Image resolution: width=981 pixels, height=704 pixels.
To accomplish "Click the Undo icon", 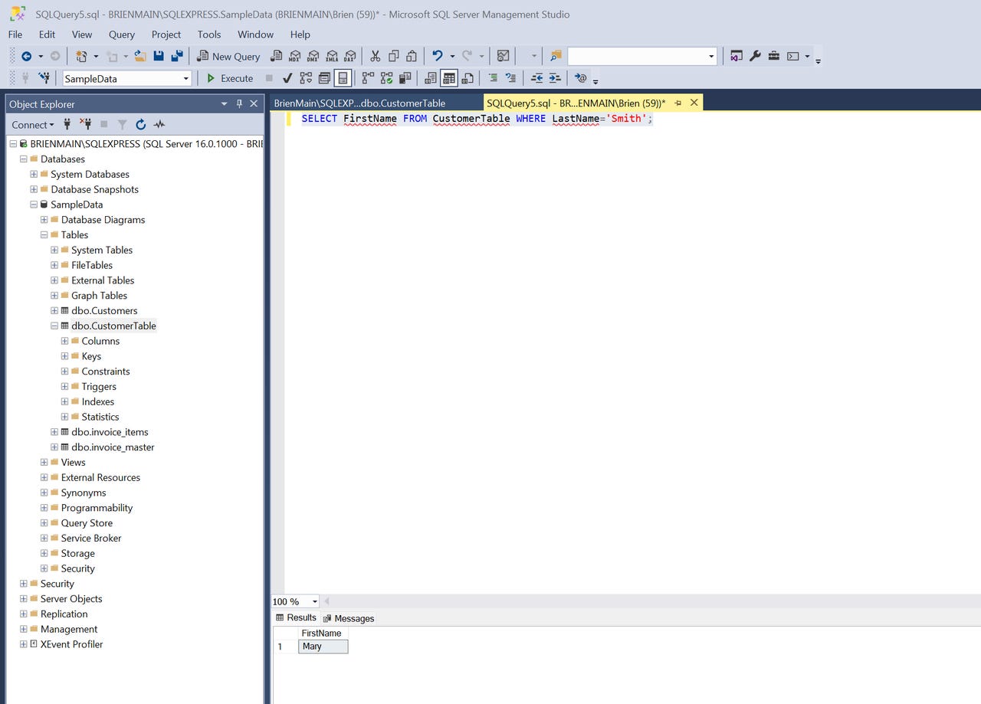I will coord(437,56).
